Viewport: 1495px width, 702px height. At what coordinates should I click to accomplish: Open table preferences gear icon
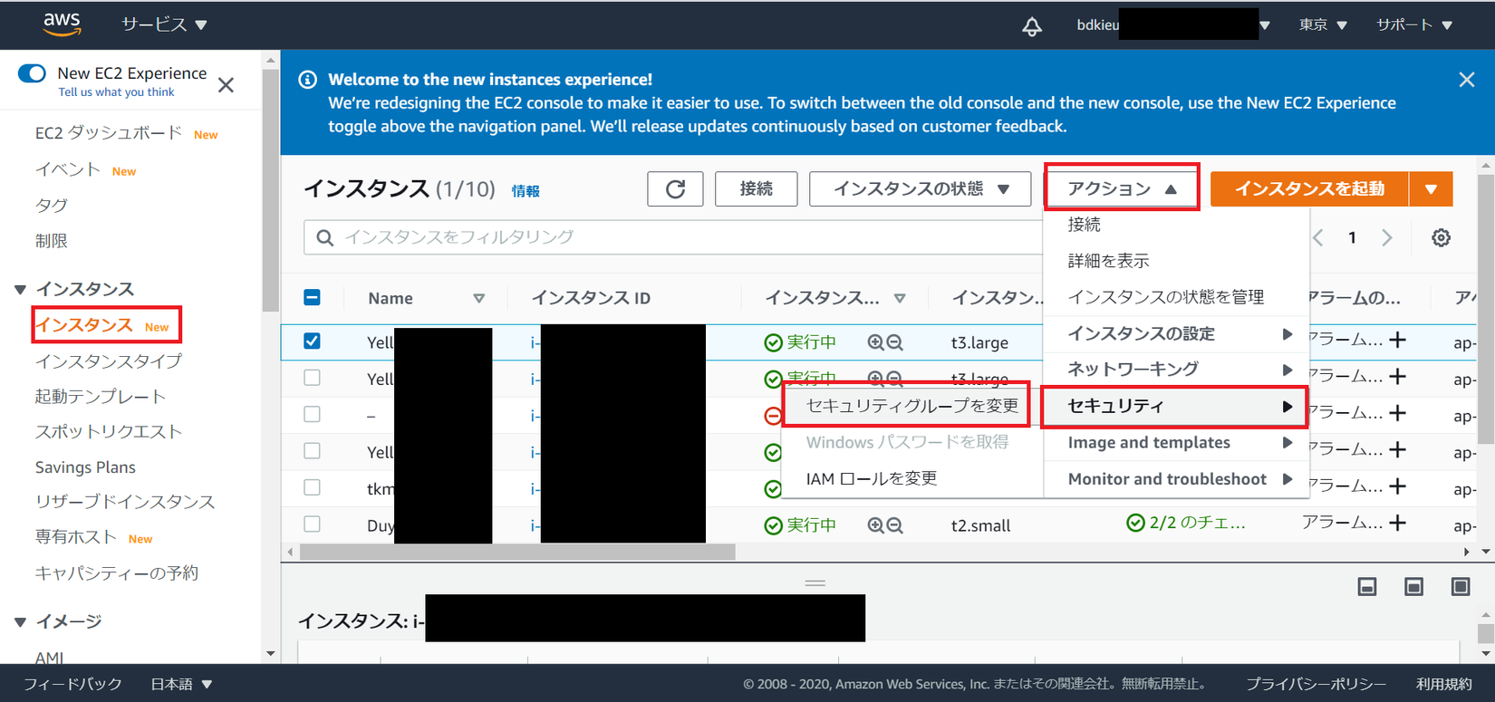pyautogui.click(x=1441, y=237)
